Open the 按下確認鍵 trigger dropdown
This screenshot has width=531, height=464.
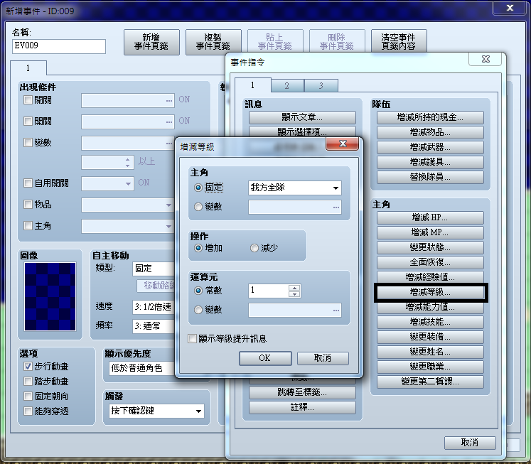click(x=156, y=411)
